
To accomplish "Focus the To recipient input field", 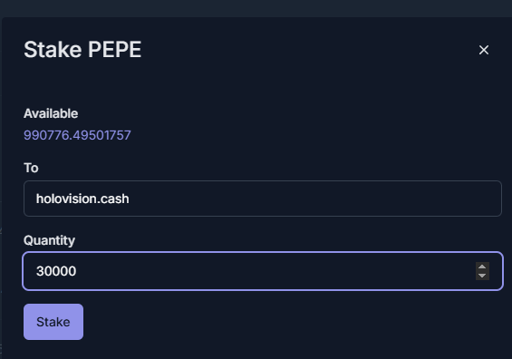I will pyautogui.click(x=263, y=199).
